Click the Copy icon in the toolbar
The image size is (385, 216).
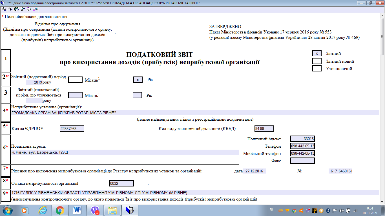point(4,9)
